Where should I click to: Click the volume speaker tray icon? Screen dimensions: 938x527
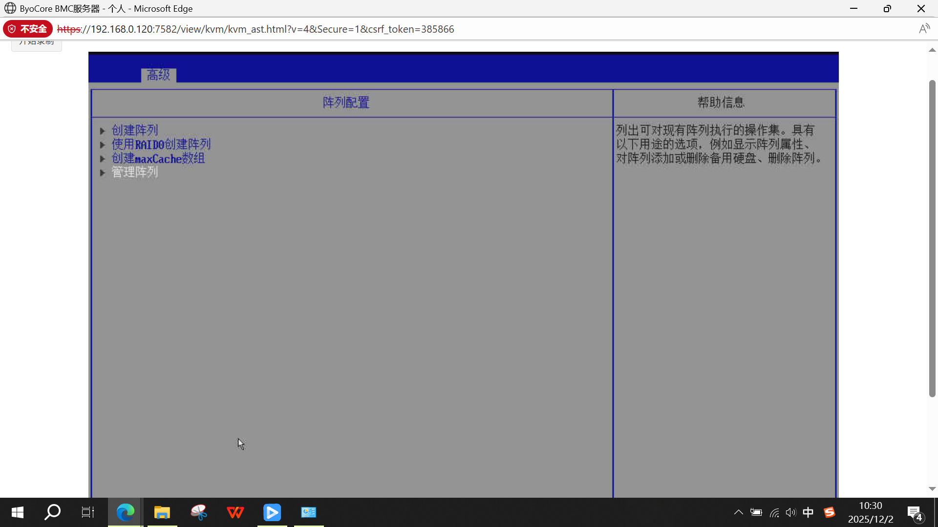pyautogui.click(x=790, y=512)
